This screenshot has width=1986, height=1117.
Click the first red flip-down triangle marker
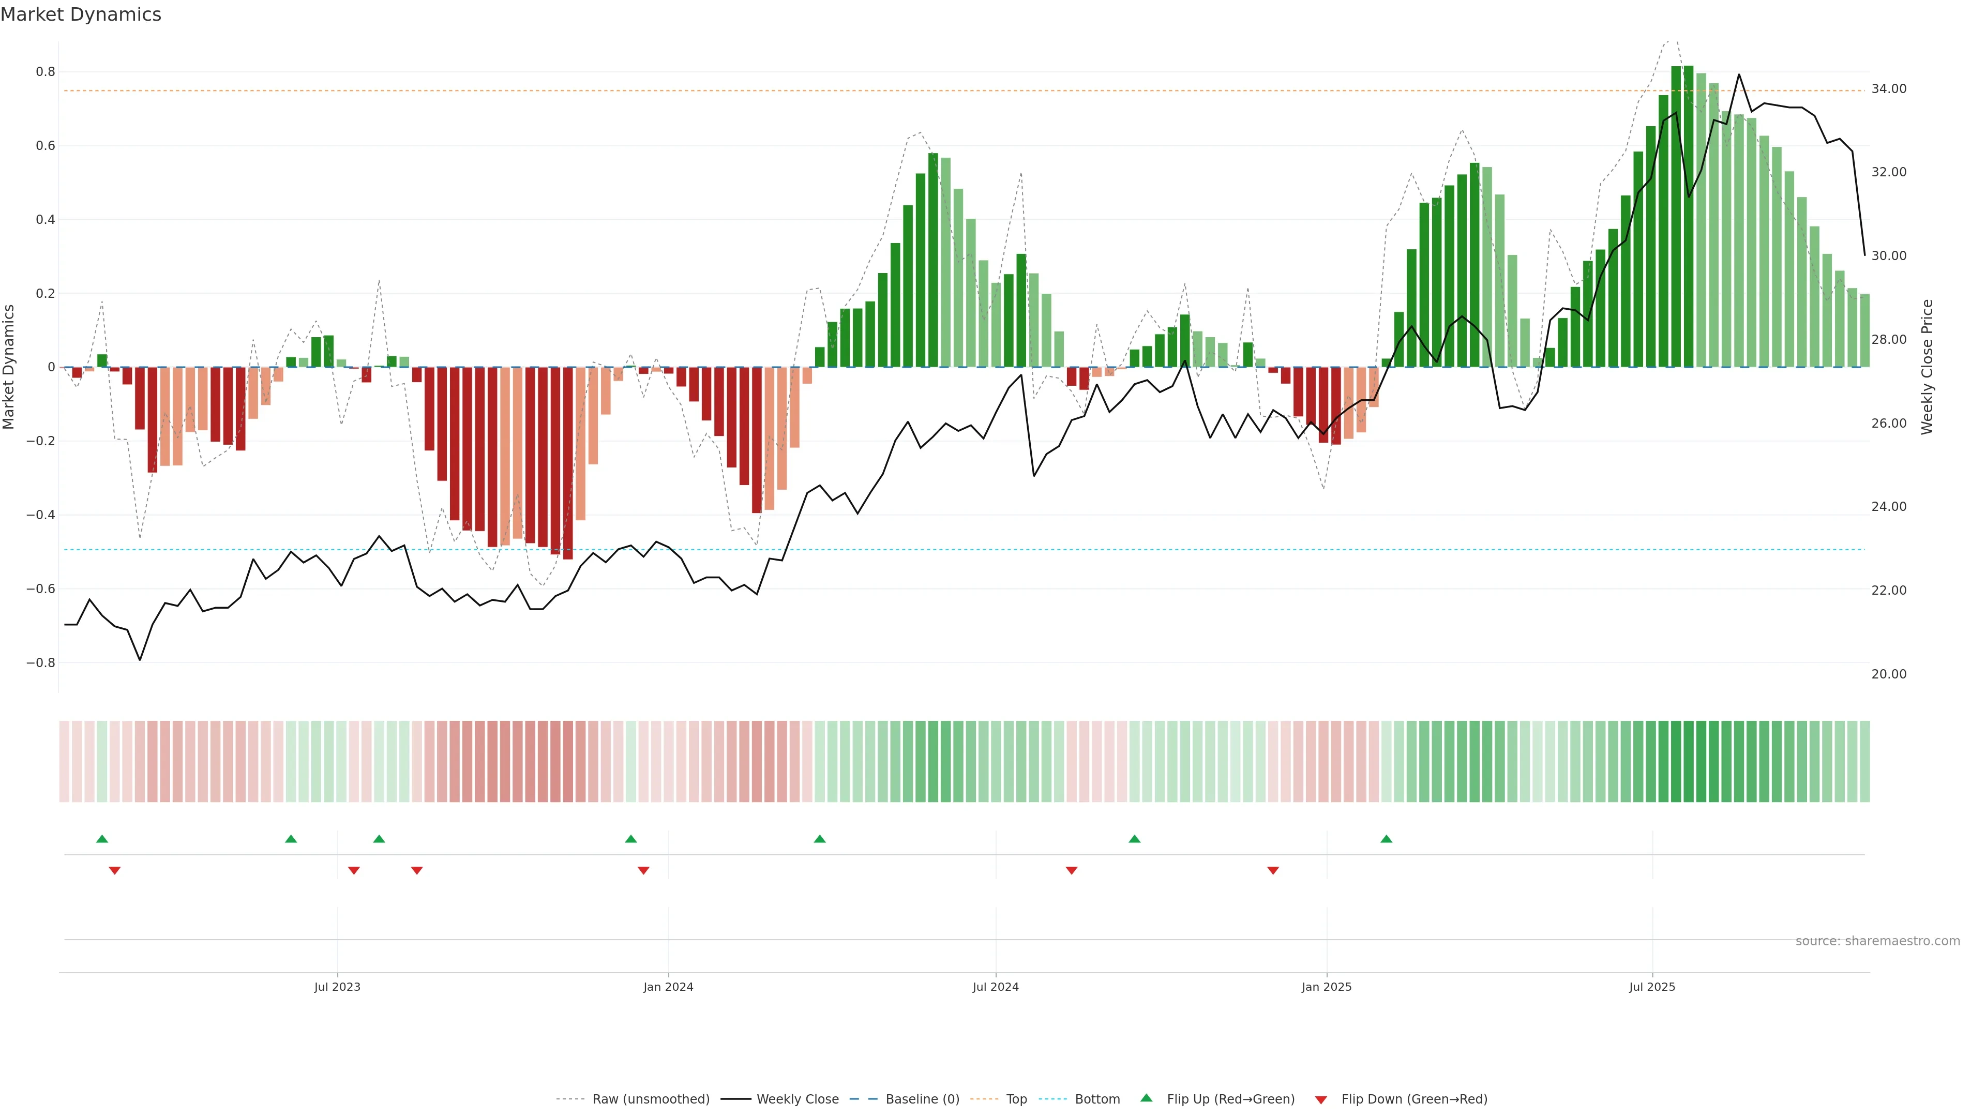(115, 870)
